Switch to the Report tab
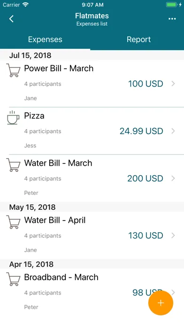The image size is (184, 326). [x=138, y=39]
